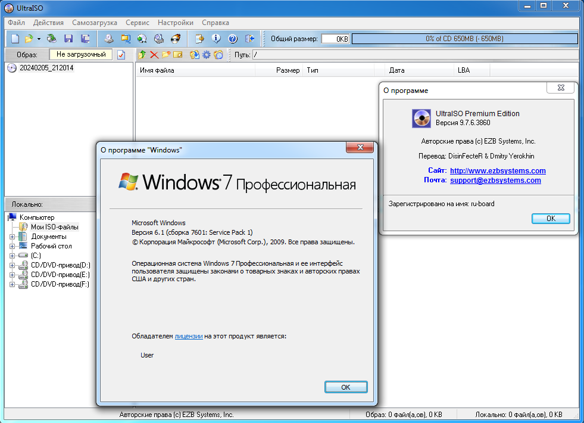This screenshot has height=423, width=584.
Task: Sort by the Тип column header
Action: (x=338, y=70)
